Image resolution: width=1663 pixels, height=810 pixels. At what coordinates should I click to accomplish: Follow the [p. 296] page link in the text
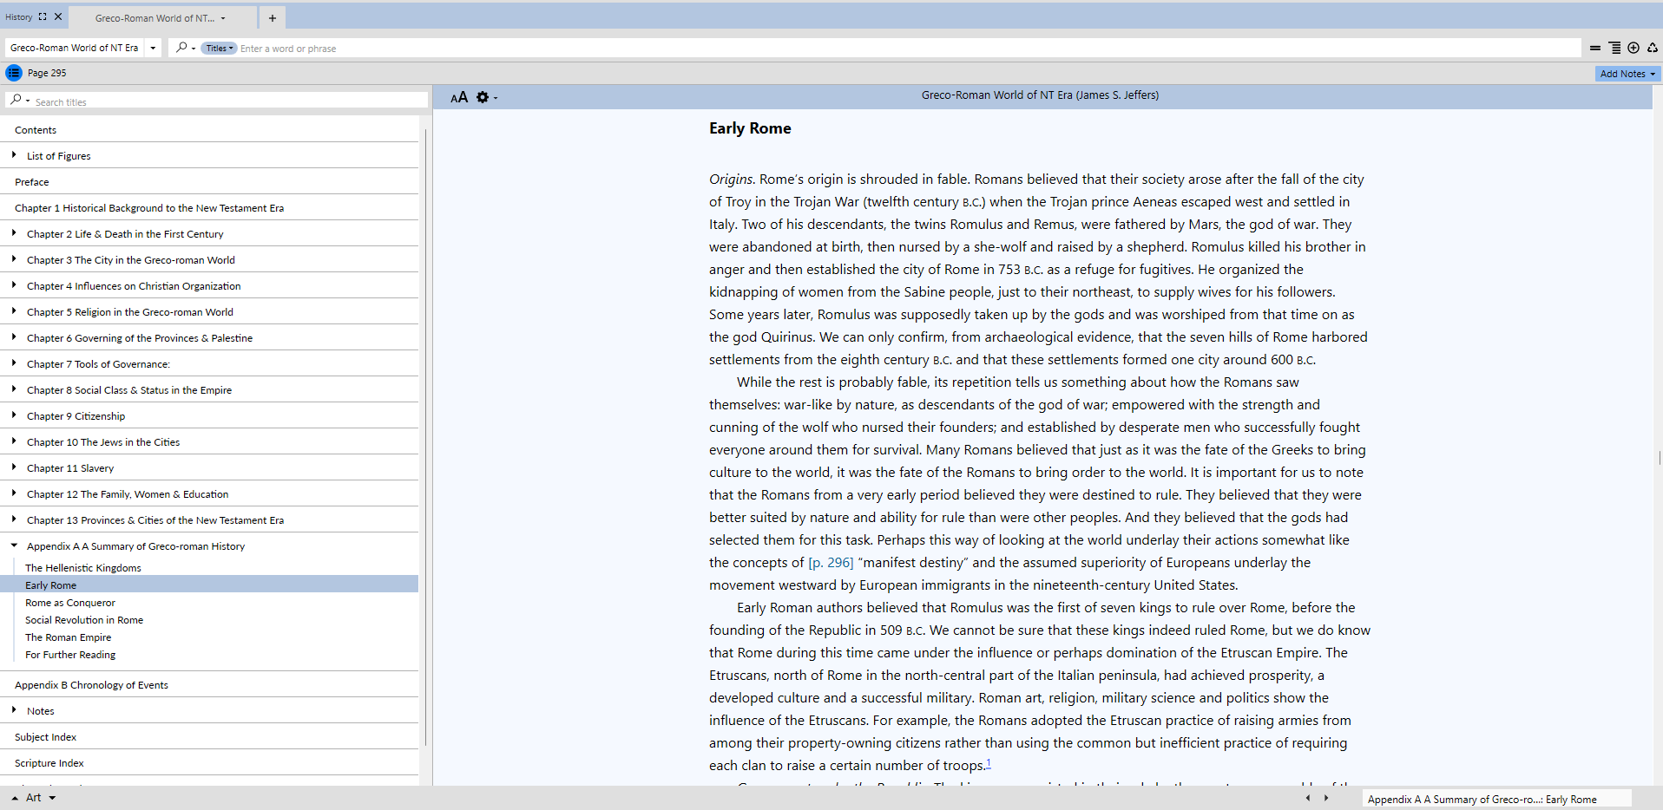(831, 563)
